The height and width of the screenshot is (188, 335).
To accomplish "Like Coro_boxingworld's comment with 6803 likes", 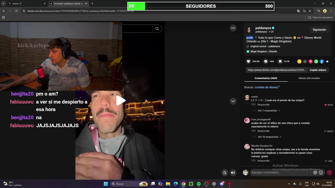I will [325, 131].
